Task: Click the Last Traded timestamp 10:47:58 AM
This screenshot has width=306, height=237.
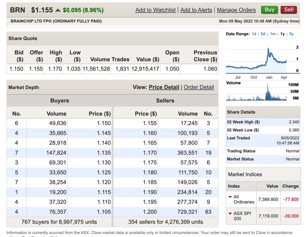Action: point(288,143)
